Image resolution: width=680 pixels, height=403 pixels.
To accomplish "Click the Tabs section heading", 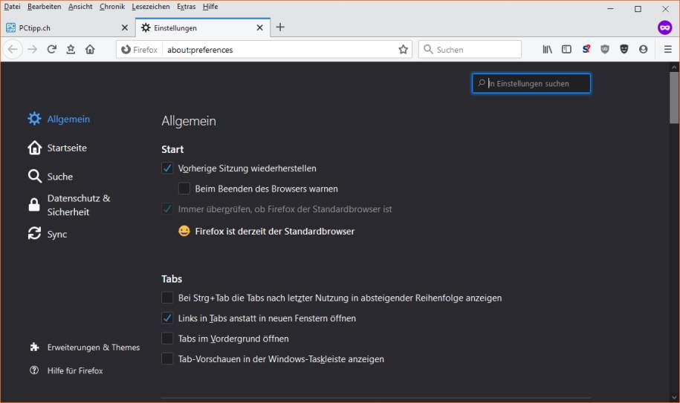I will click(x=172, y=279).
